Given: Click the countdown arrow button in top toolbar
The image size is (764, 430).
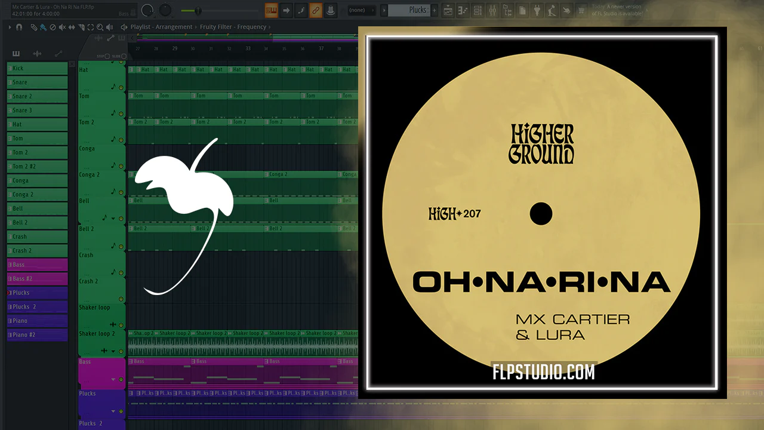Looking at the screenshot, I should 286,10.
